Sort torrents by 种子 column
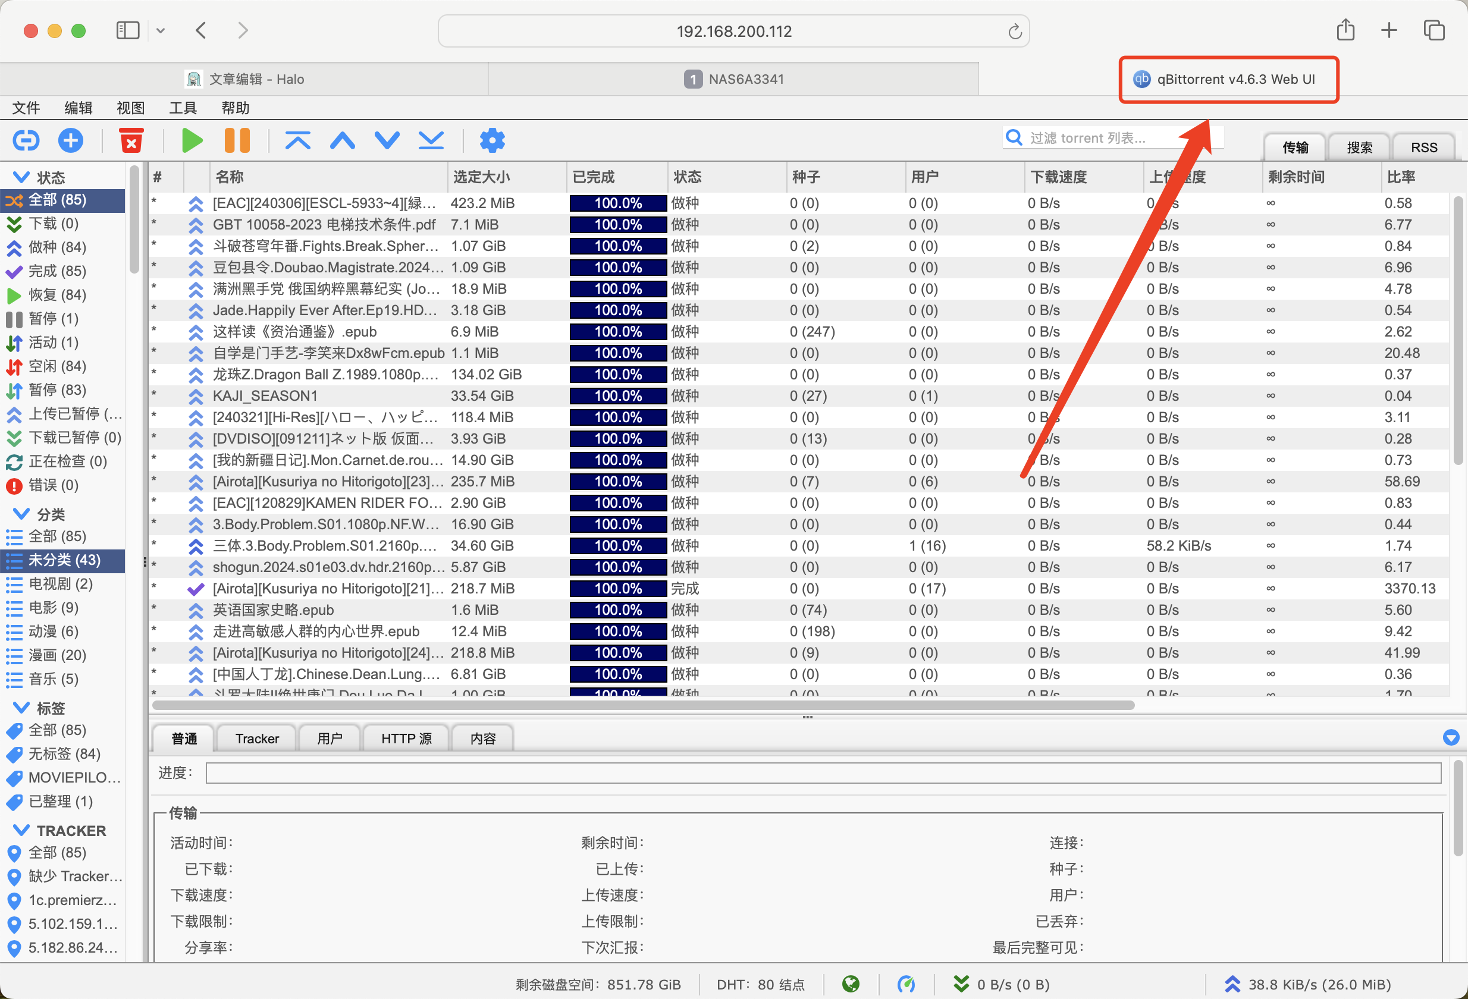1468x999 pixels. click(845, 177)
